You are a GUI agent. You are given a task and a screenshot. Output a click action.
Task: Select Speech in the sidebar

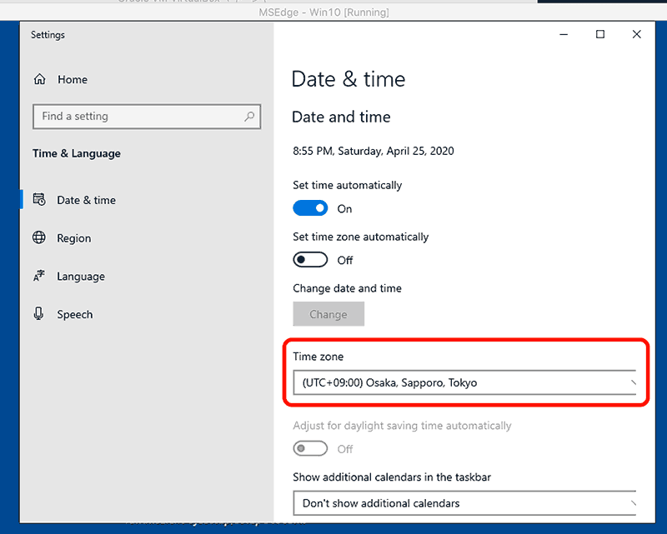pyautogui.click(x=75, y=314)
